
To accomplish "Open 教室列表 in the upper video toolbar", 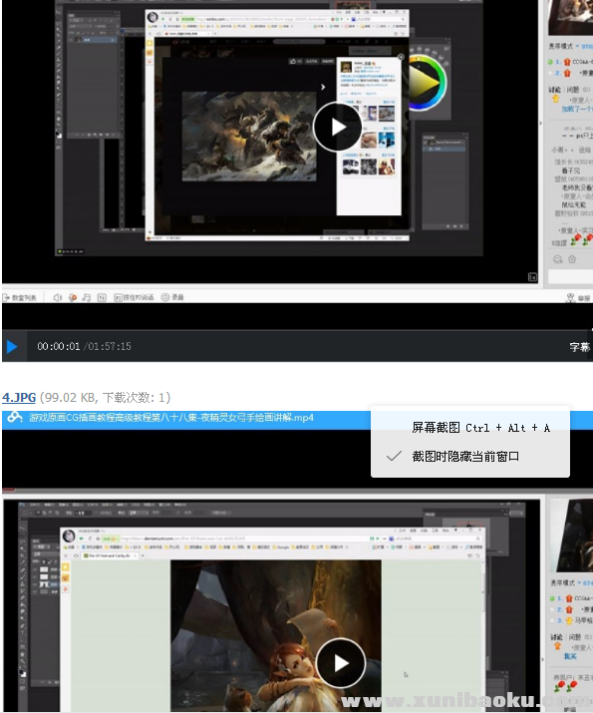I will [20, 298].
